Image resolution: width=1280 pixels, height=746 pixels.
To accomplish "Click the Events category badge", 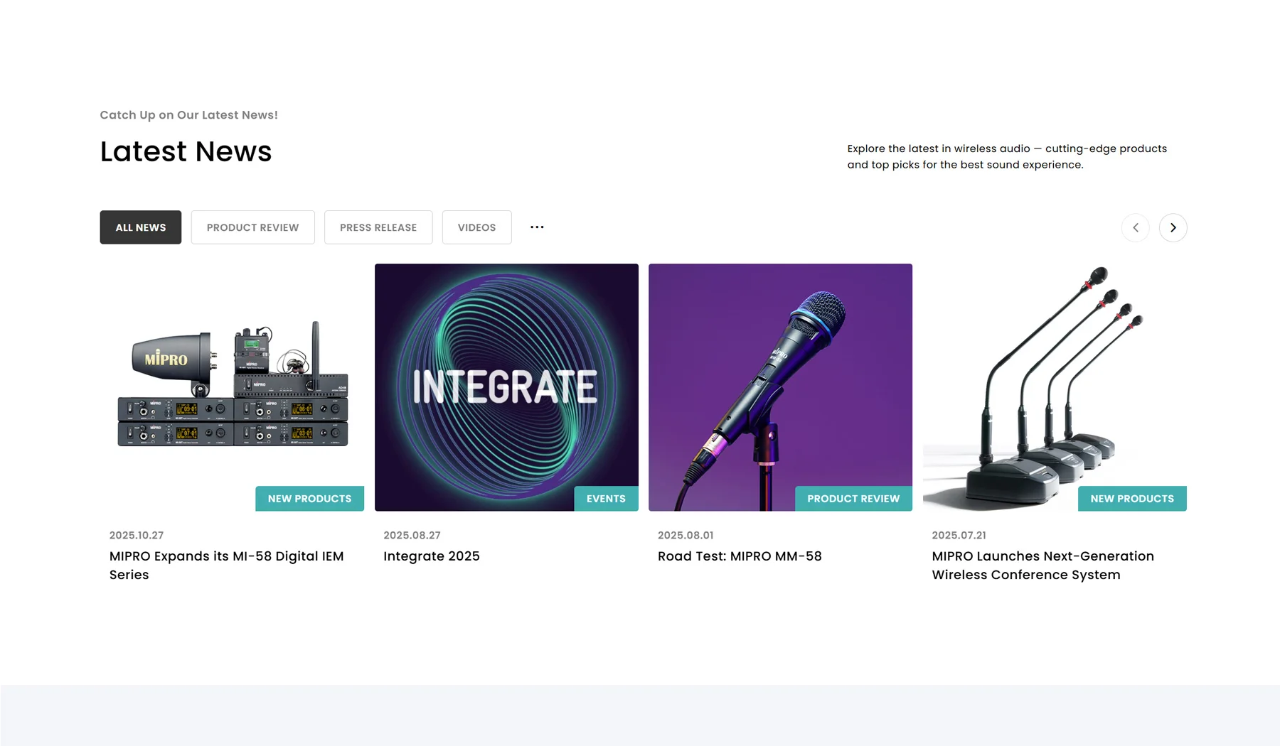I will (x=606, y=499).
